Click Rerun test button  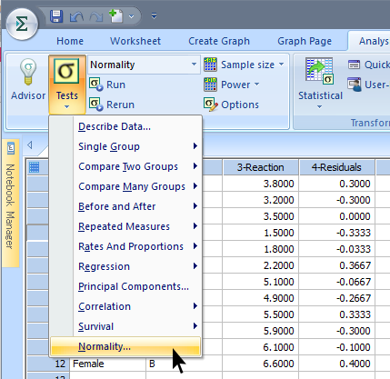pyautogui.click(x=112, y=105)
